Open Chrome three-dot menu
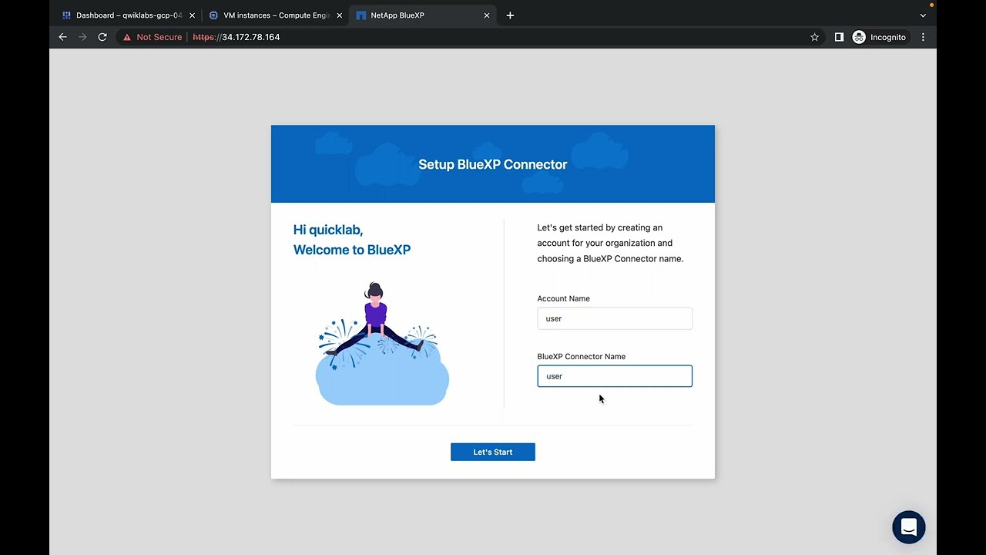This screenshot has height=555, width=986. tap(923, 37)
